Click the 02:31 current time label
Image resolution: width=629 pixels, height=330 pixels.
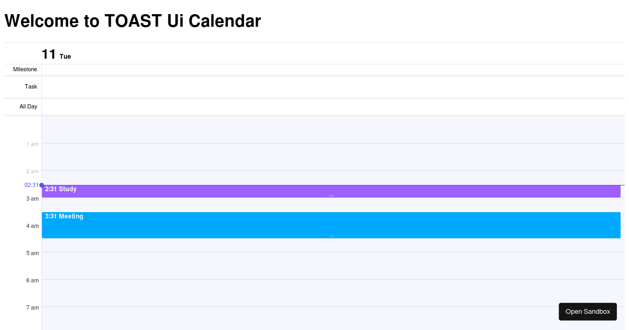tap(30, 185)
